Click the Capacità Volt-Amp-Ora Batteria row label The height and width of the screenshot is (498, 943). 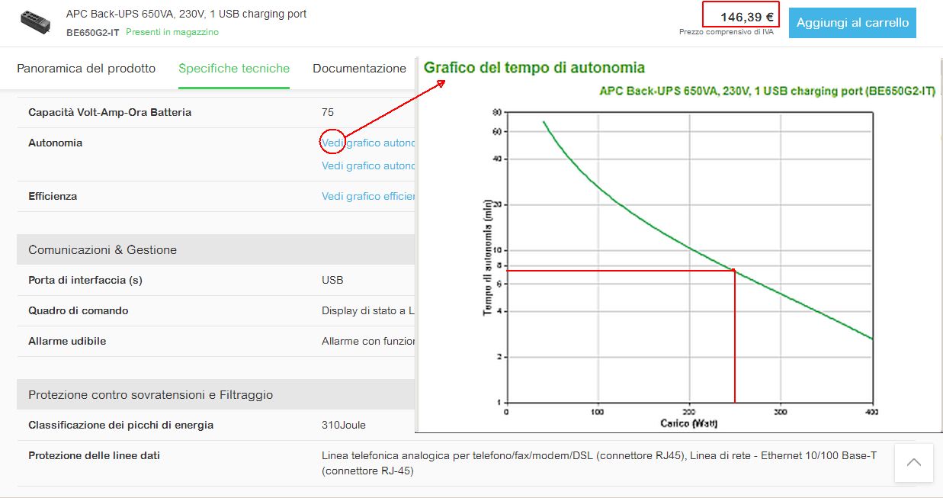110,112
